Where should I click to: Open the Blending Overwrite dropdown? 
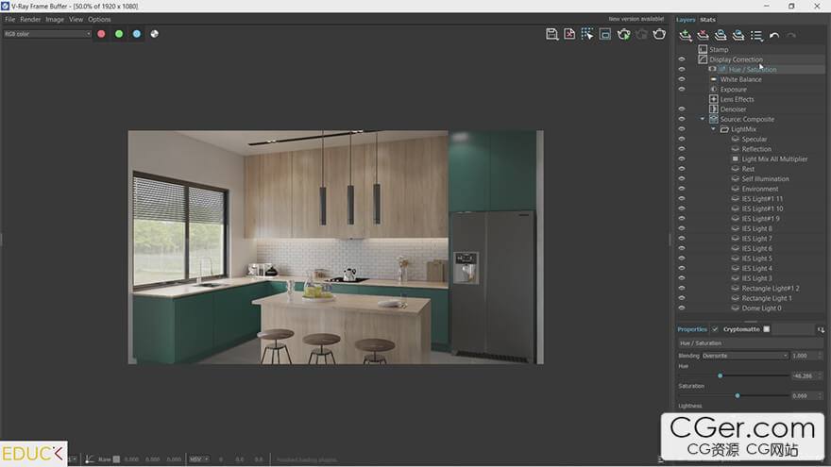[745, 356]
